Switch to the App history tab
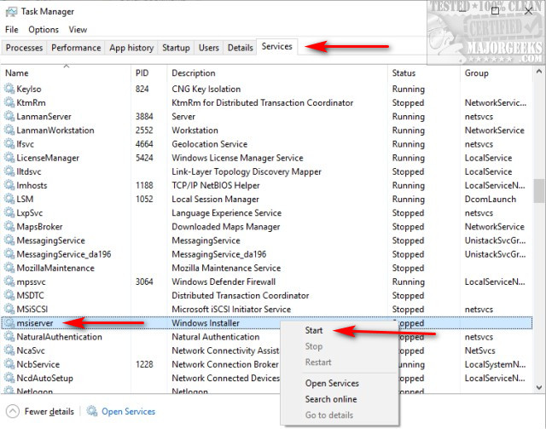This screenshot has width=546, height=429. (x=131, y=48)
